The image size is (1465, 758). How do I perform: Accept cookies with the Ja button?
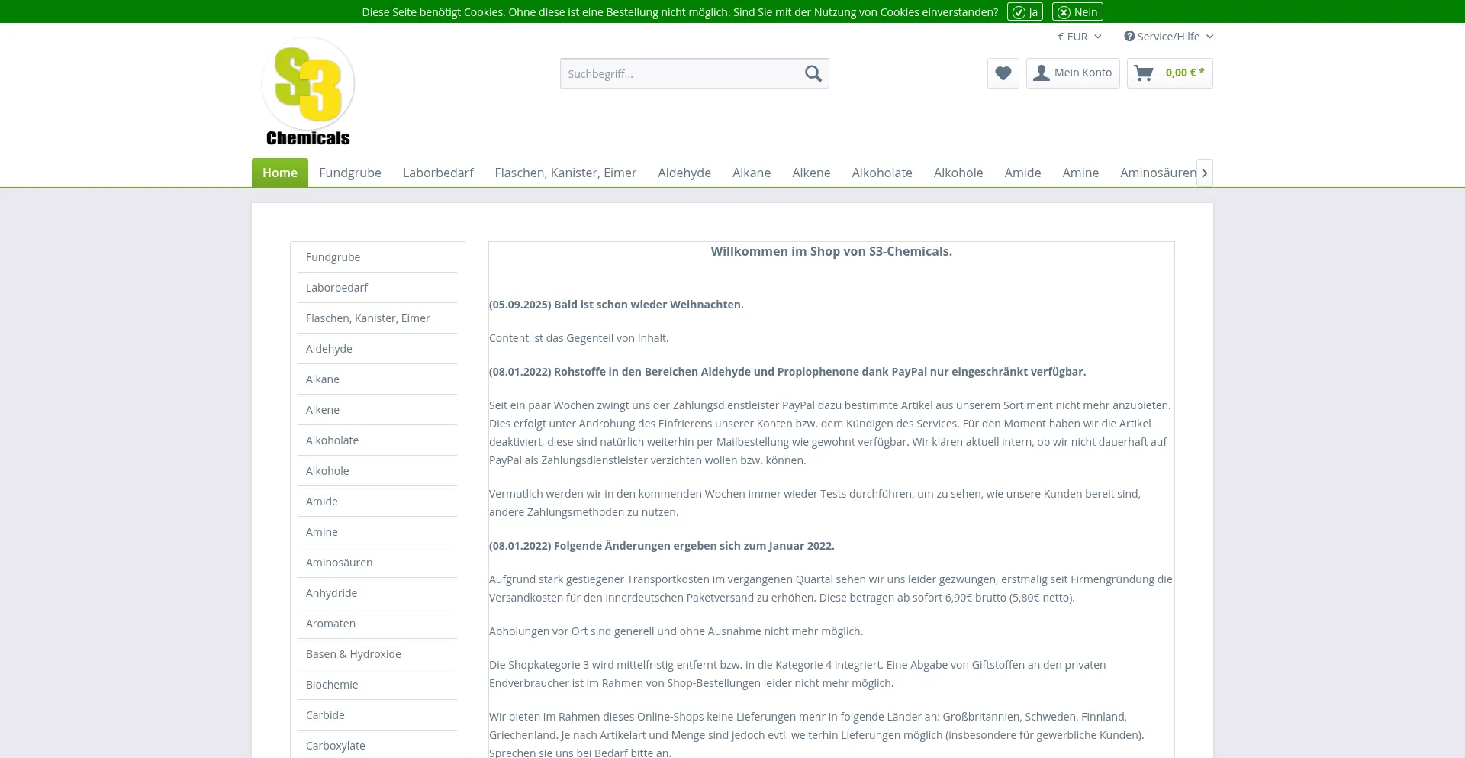point(1025,12)
